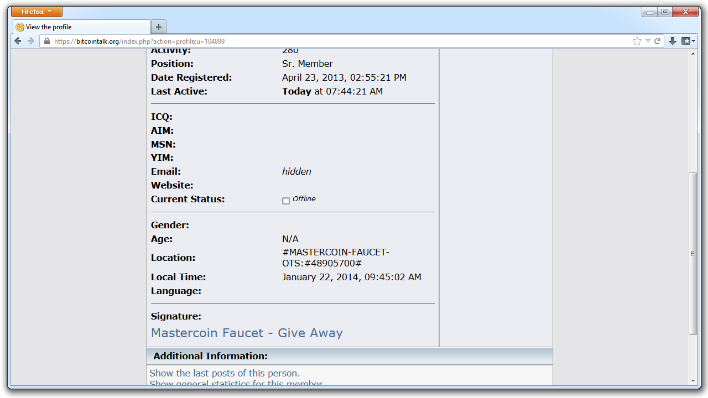Click the "Age:" label
Screen dimensions: 708x398
(162, 239)
